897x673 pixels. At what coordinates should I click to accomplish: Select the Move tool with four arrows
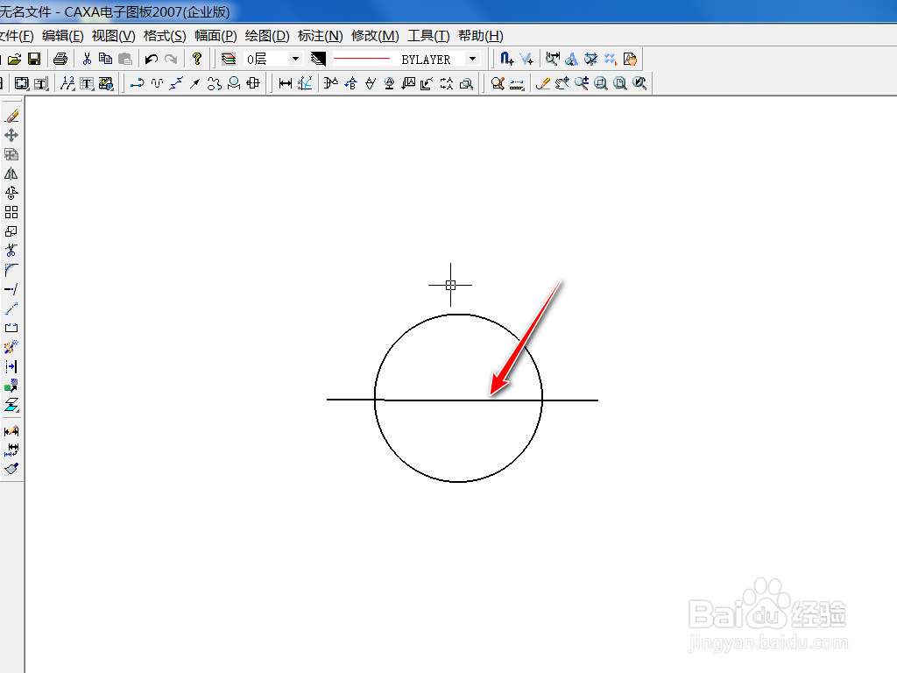tap(11, 135)
